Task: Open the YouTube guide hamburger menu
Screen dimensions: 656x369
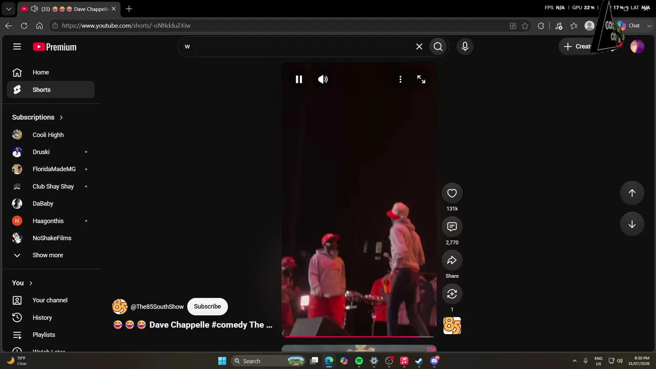Action: click(x=17, y=47)
